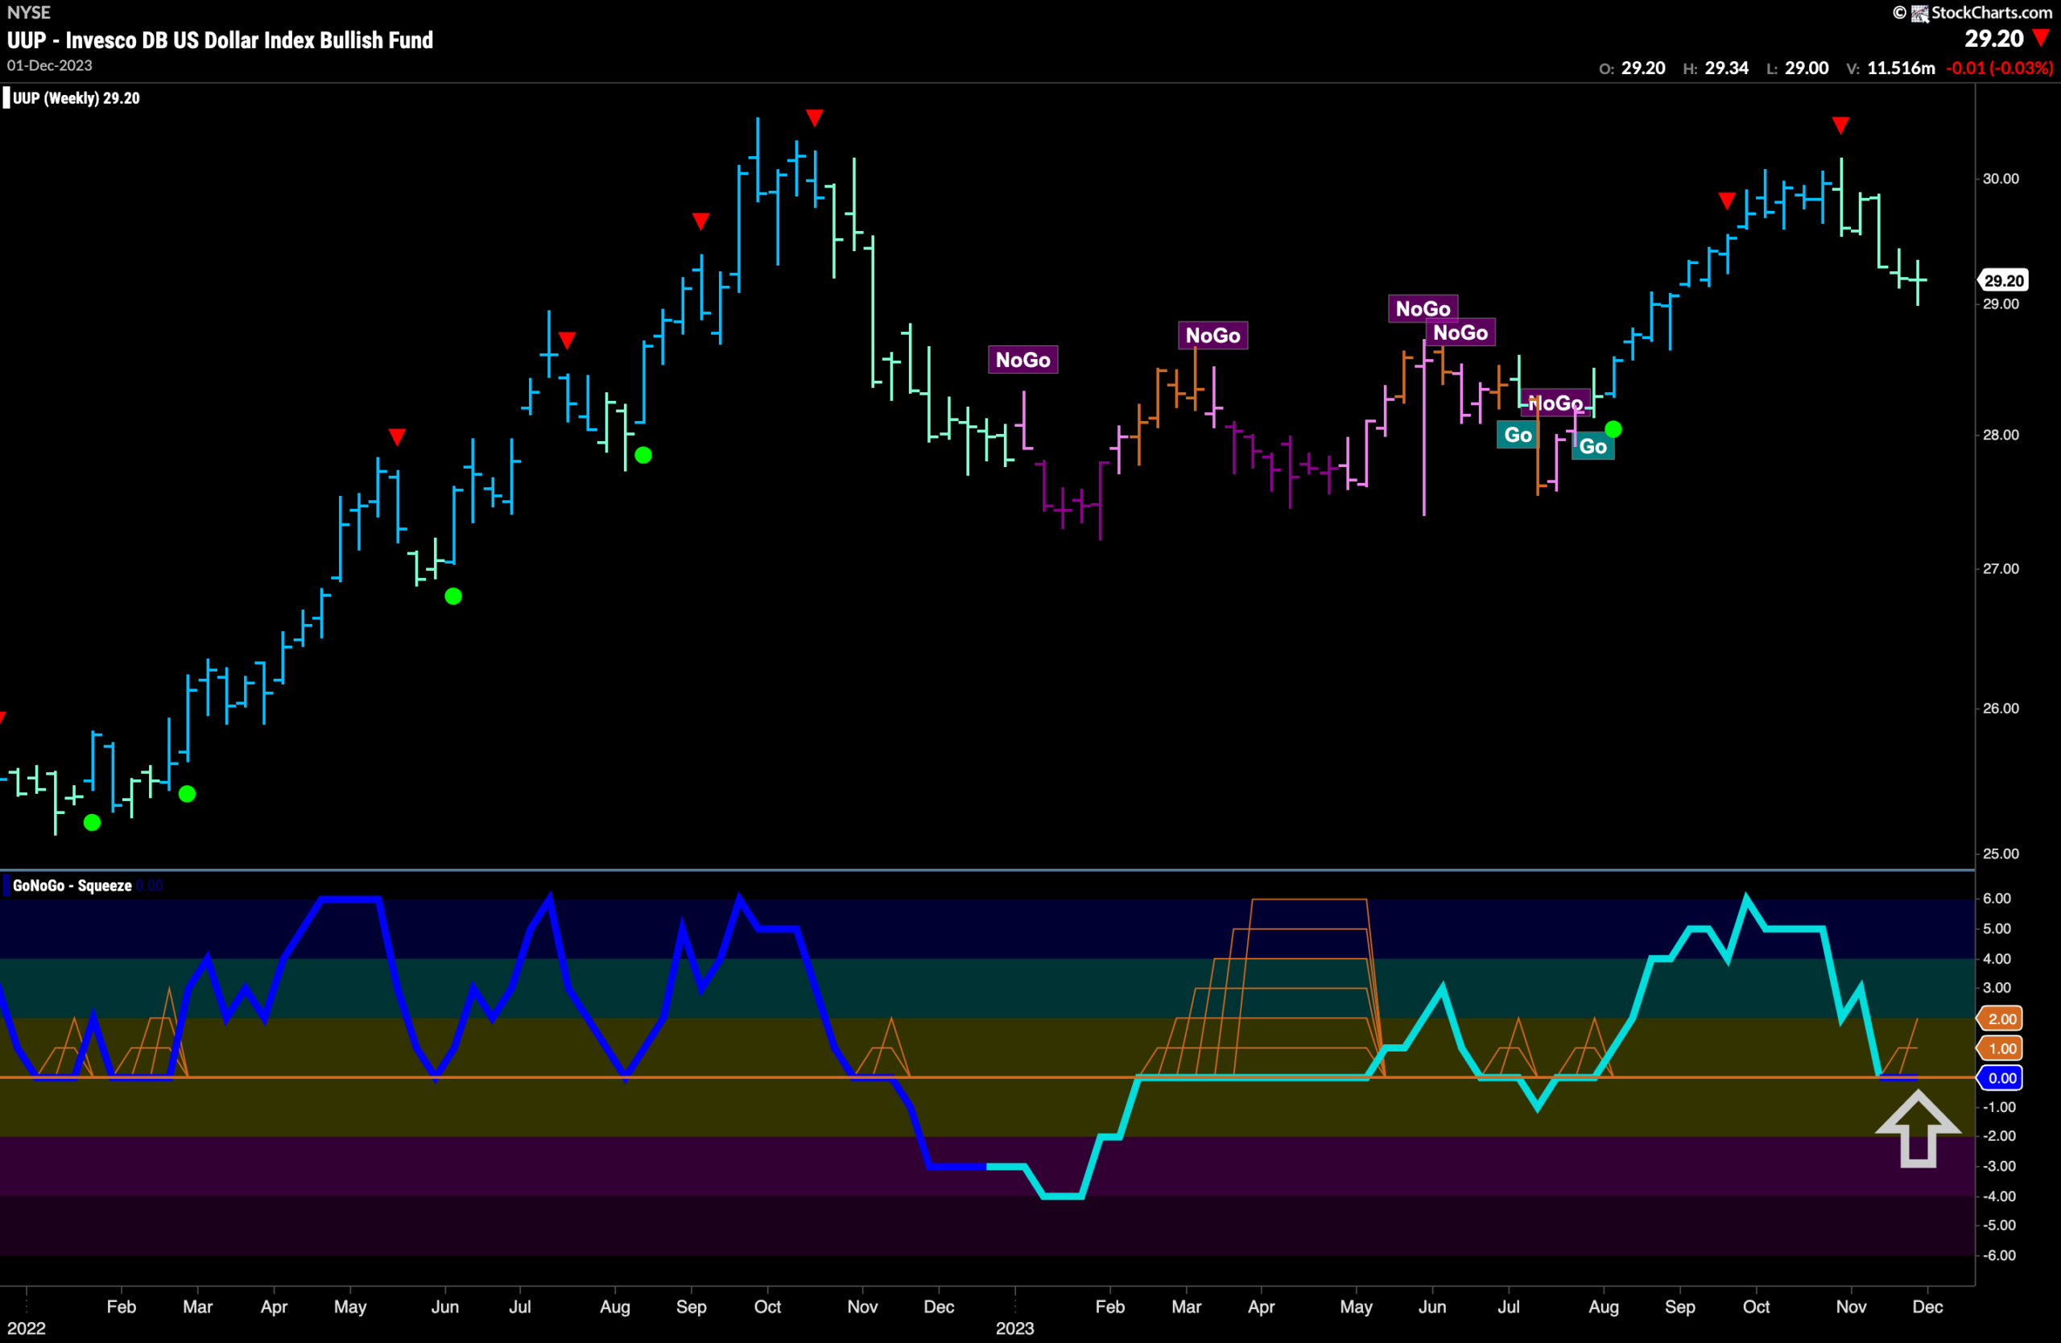Image resolution: width=2061 pixels, height=1343 pixels.
Task: Click the StockCharts.com logo
Action: [x=1972, y=12]
